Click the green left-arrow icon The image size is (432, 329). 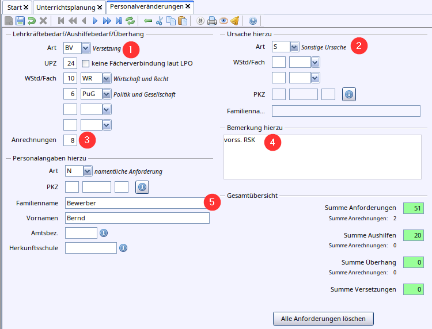click(x=148, y=21)
